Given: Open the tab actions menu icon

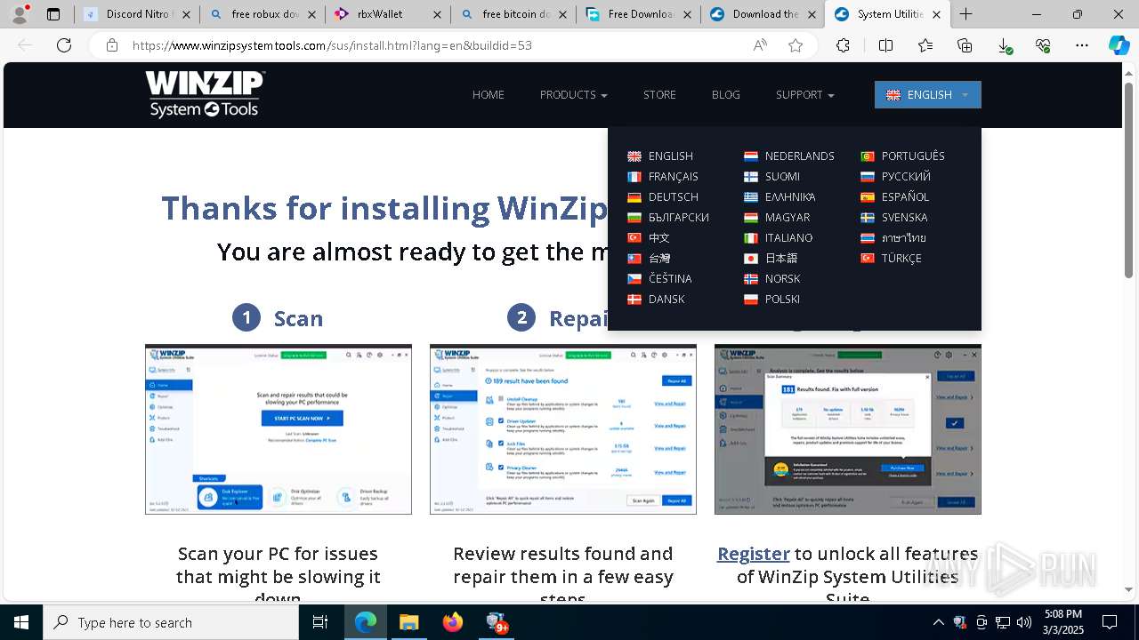Looking at the screenshot, I should coord(53,14).
